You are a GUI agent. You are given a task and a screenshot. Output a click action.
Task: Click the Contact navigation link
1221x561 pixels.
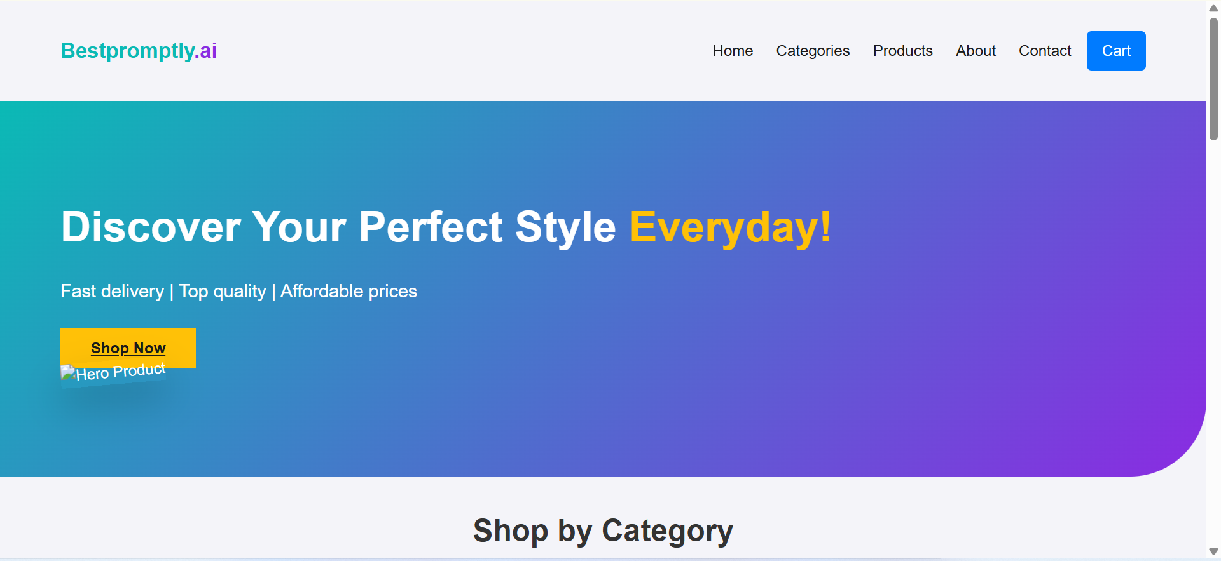pos(1045,51)
